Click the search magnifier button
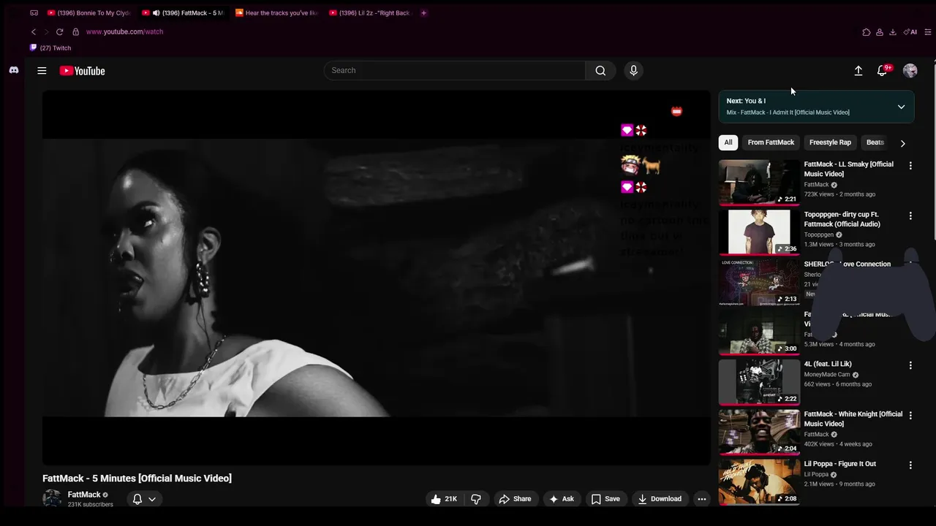 click(x=600, y=71)
